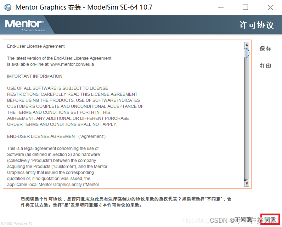Click 'END-USER LICENSE AGREEMENT ("Agreement")' line

coord(56,136)
